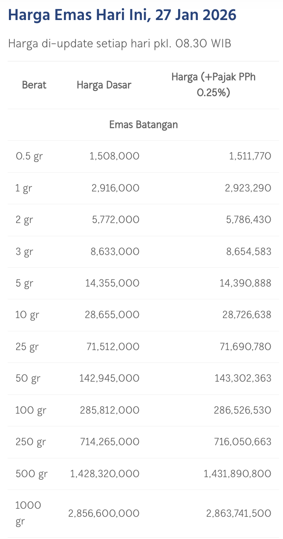Viewport: 283px width, 539px height.
Task: Select the 1000 gr weight label
Action: pyautogui.click(x=28, y=513)
